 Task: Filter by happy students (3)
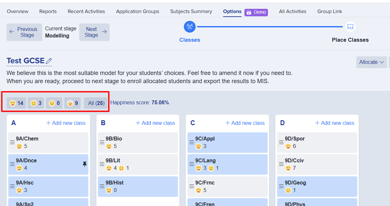[x=36, y=103]
